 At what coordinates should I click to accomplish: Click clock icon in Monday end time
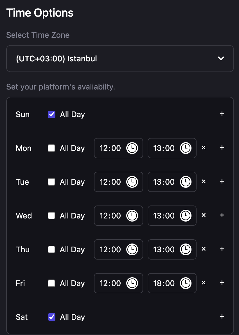point(186,148)
